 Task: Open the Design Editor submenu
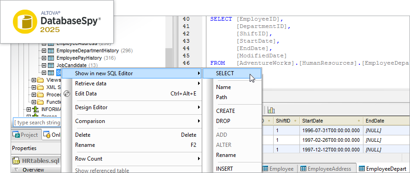coord(131,107)
